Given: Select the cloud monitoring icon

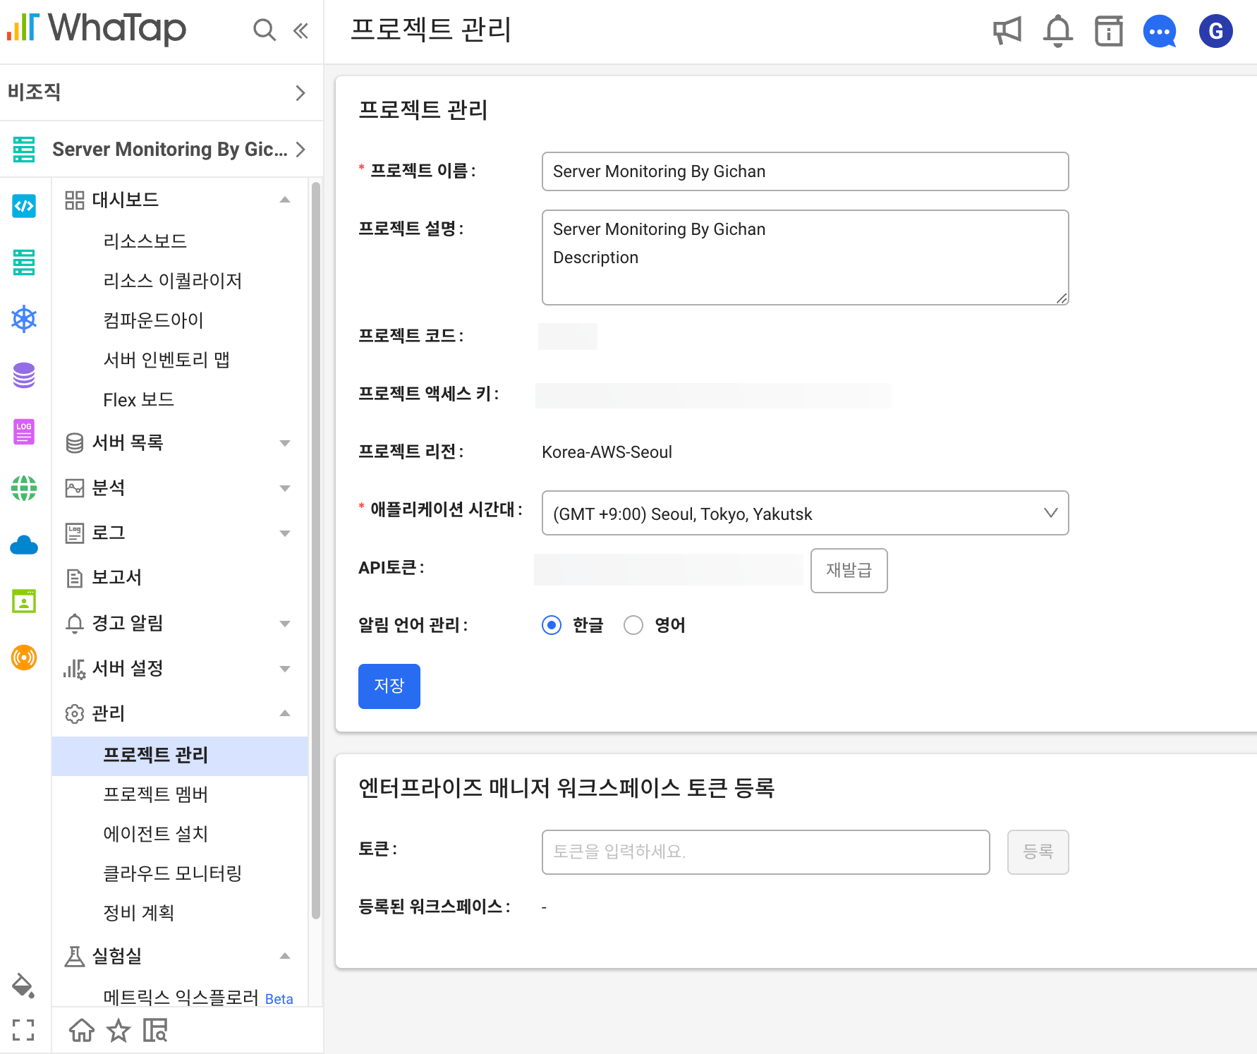Looking at the screenshot, I should pos(24,545).
